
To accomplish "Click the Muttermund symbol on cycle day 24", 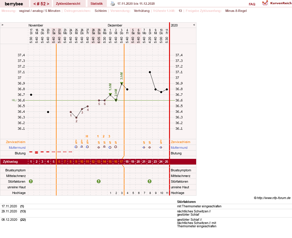I will (161, 147).
